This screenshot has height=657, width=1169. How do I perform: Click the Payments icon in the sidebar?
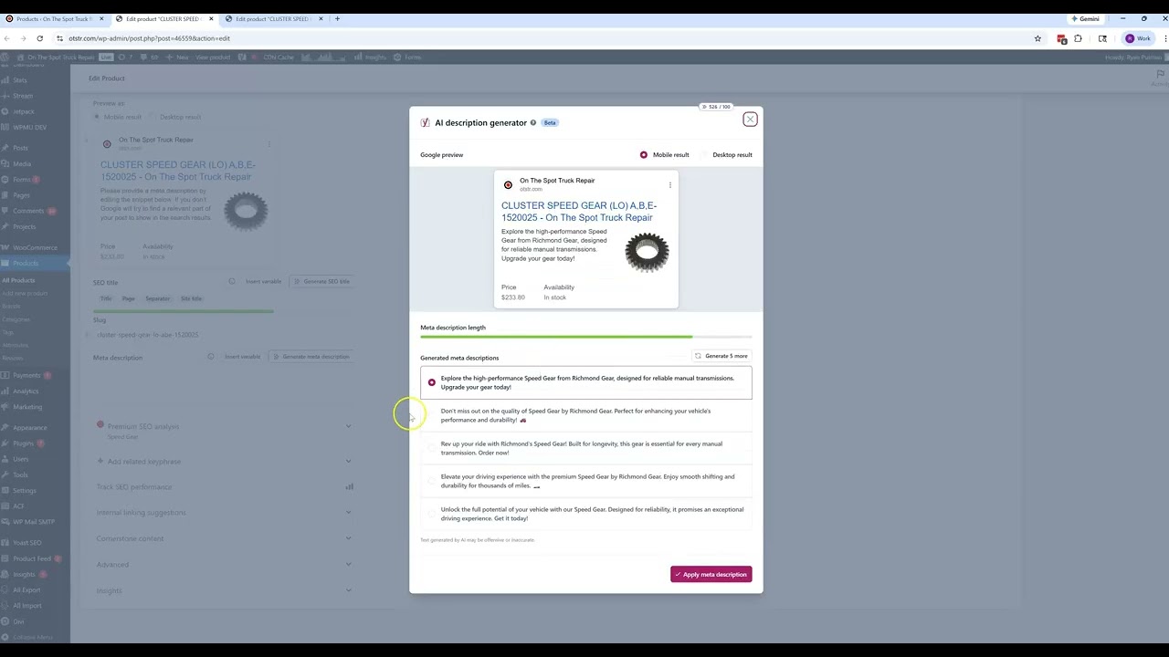pos(5,375)
